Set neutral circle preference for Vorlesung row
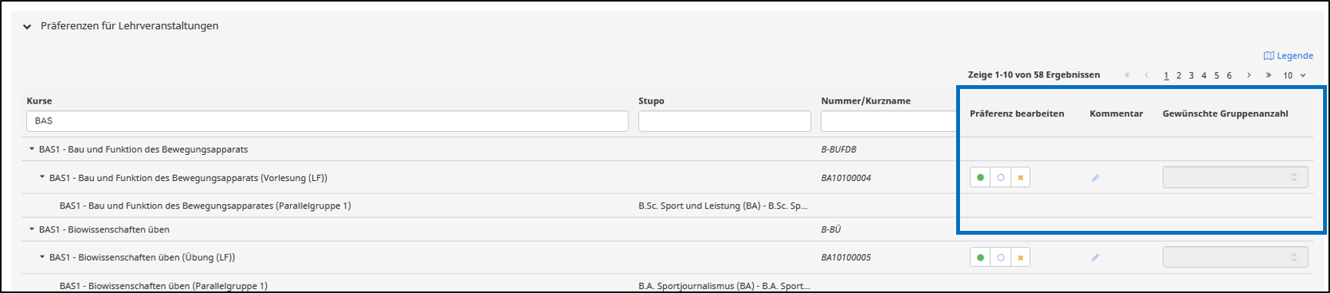1330x293 pixels. pyautogui.click(x=1000, y=178)
